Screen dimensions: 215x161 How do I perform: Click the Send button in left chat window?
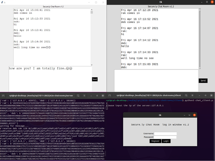pyautogui.click(x=95, y=79)
